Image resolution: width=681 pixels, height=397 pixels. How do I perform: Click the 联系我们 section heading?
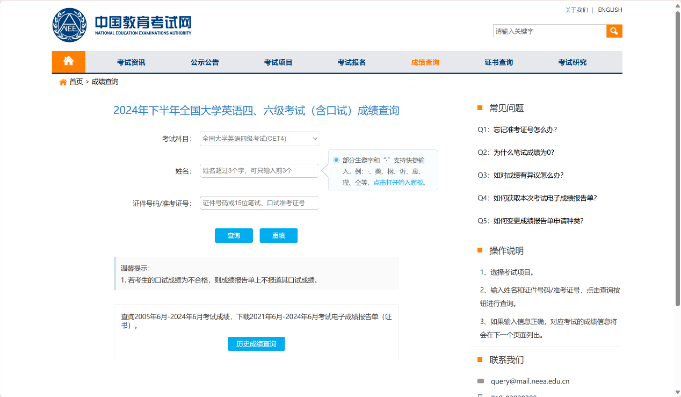tap(506, 359)
